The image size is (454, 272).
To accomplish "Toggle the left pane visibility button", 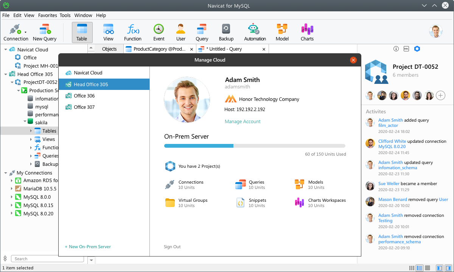I will 439,268.
